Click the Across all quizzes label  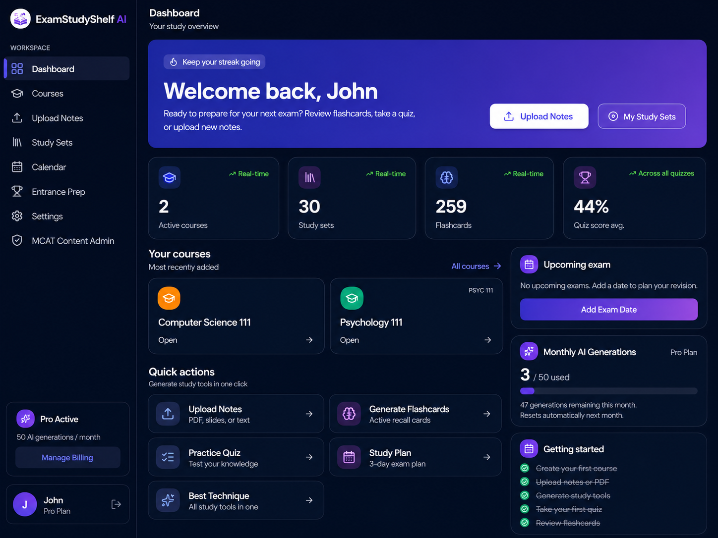661,173
